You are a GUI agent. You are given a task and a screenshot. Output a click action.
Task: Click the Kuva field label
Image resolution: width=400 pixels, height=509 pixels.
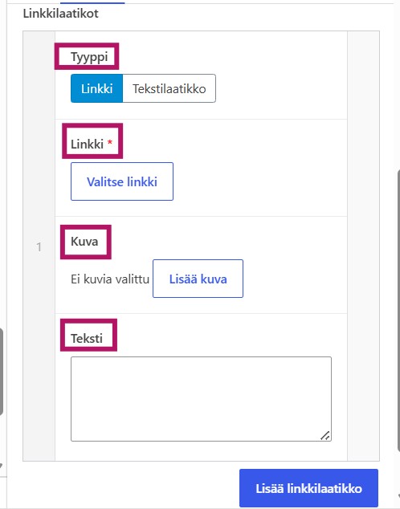tap(84, 241)
